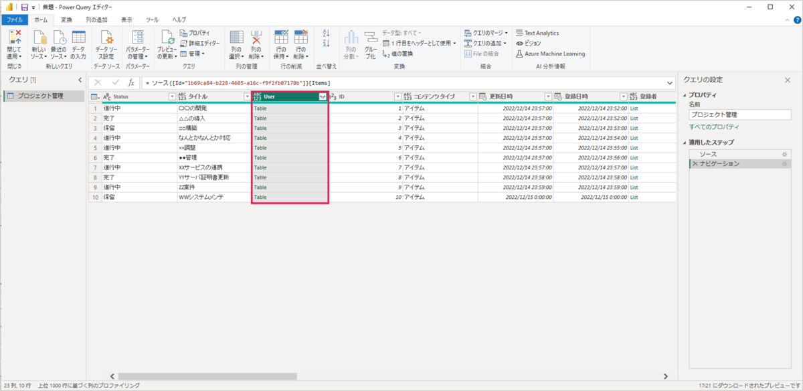This screenshot has width=803, height=391.
Task: Collapse the ribbon with the caret
Action: click(786, 20)
